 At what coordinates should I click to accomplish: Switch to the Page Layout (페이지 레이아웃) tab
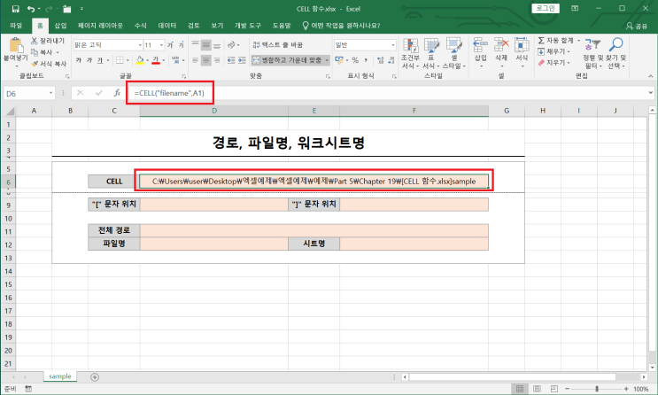[100, 26]
